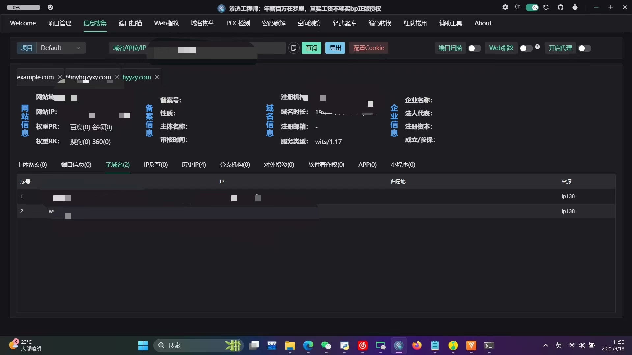The width and height of the screenshot is (632, 355).
Task: Enable the 开启代理 switch
Action: pos(584,48)
